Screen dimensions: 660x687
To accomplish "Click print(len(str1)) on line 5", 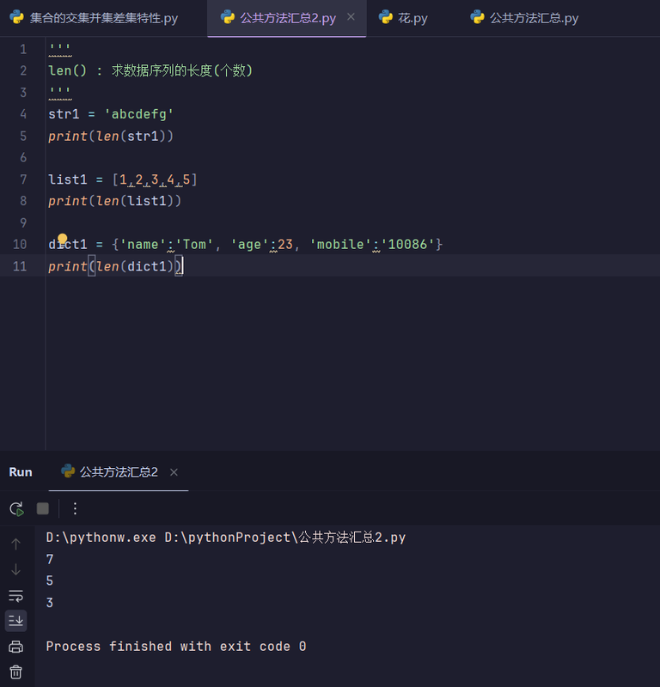I will tap(111, 137).
